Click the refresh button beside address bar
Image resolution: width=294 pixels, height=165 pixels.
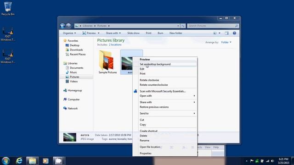(183, 26)
